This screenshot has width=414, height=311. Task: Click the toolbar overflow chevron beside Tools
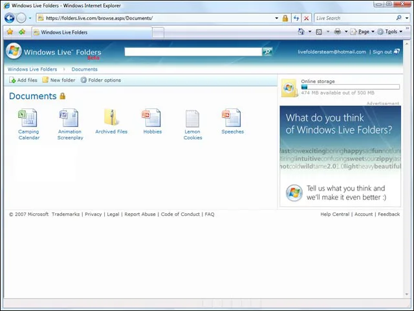[x=407, y=29]
